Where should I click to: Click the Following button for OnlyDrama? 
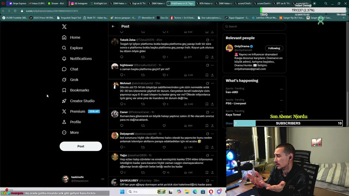274,48
